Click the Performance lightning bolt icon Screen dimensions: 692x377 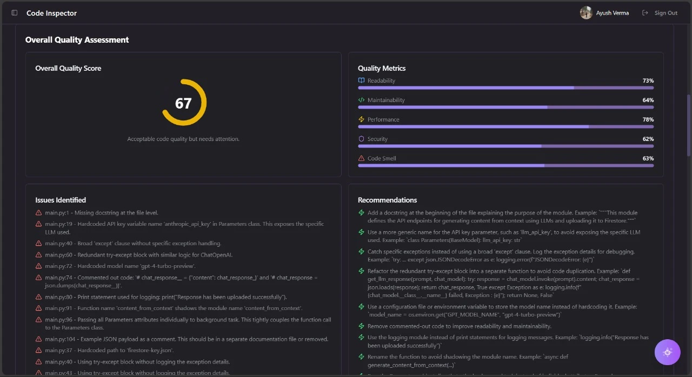361,119
